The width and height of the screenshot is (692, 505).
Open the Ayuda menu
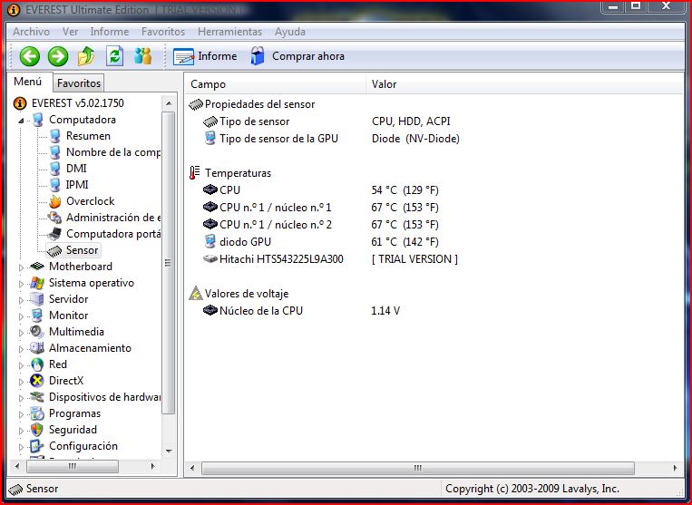[290, 32]
